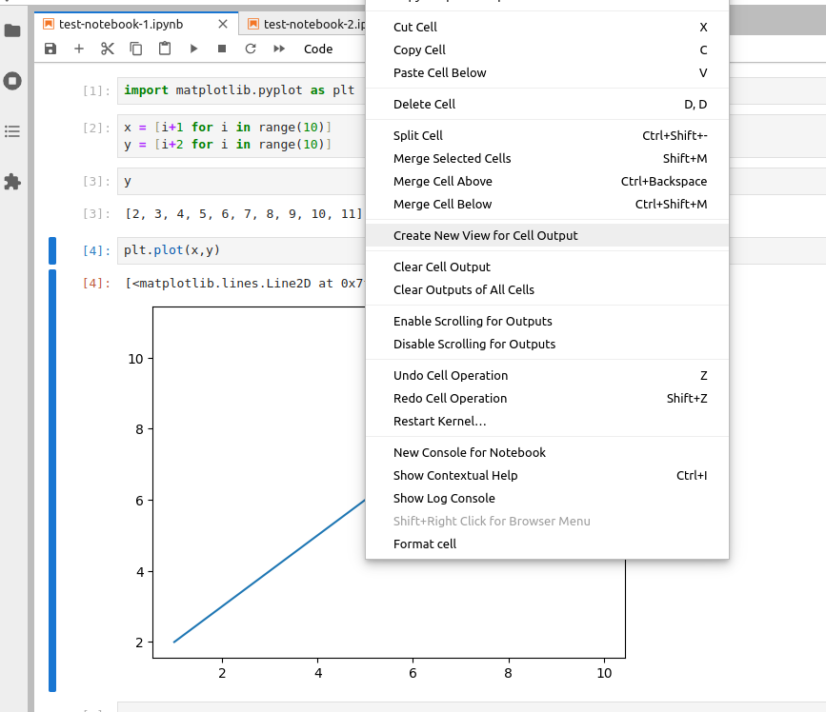Open the Code cell type dropdown
826x712 pixels.
tap(318, 49)
